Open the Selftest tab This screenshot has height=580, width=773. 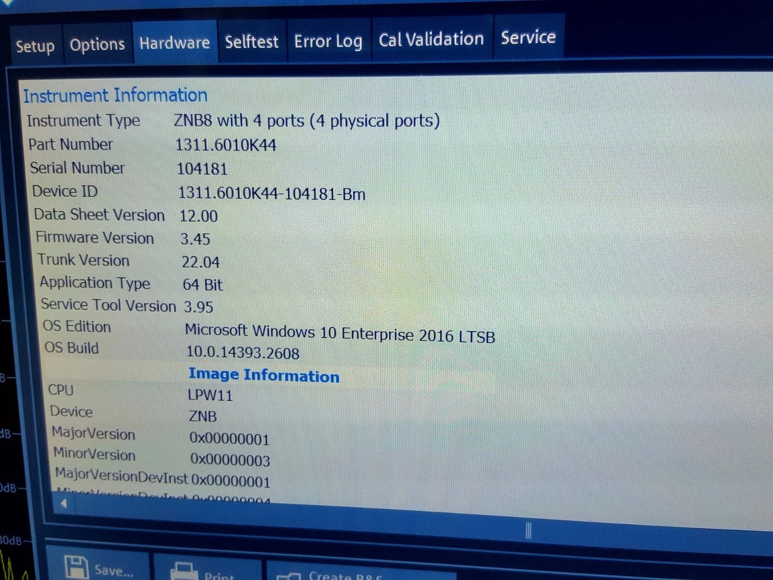[252, 42]
